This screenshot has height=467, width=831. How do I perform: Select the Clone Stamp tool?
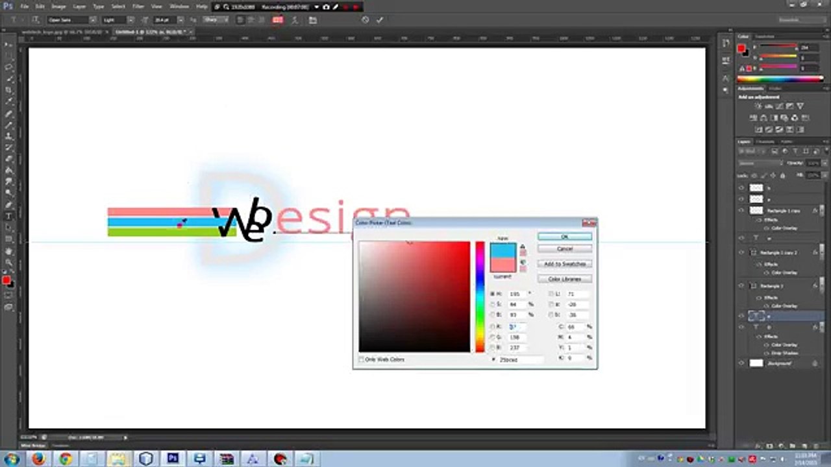(x=9, y=136)
